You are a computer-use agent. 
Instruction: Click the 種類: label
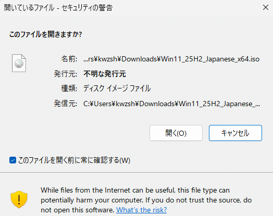[69, 88]
